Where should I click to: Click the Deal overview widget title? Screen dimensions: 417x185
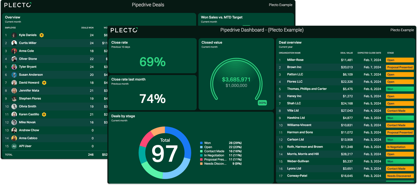[x=290, y=42]
